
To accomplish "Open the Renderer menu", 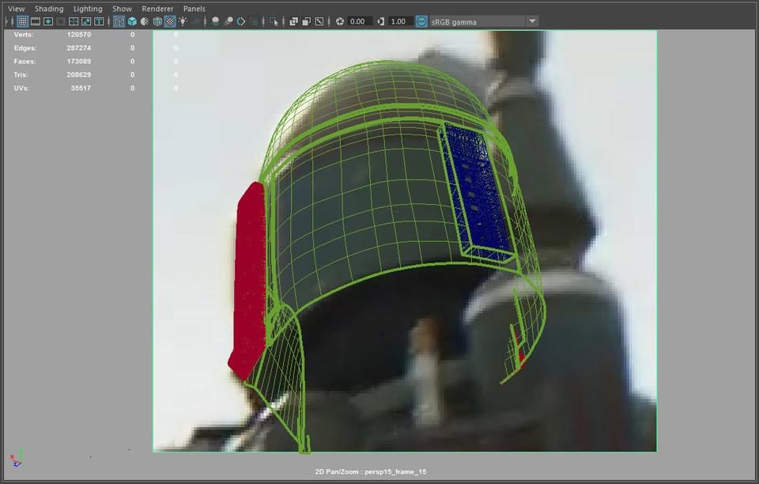I will (157, 9).
